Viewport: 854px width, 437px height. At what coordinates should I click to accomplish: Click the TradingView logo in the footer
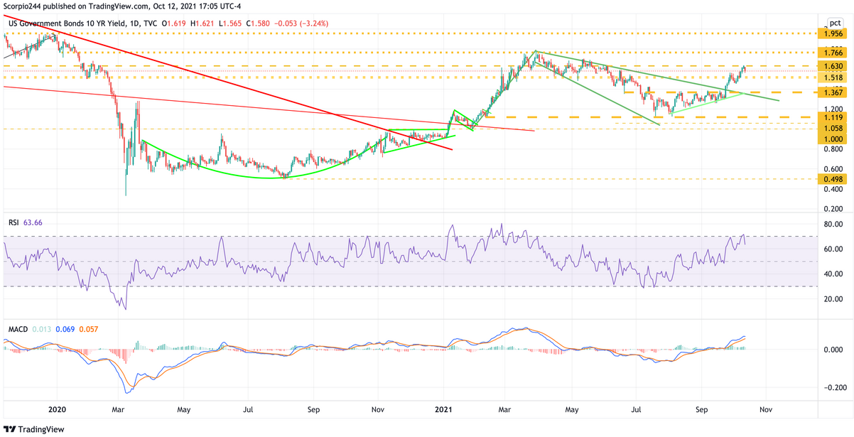[x=33, y=429]
